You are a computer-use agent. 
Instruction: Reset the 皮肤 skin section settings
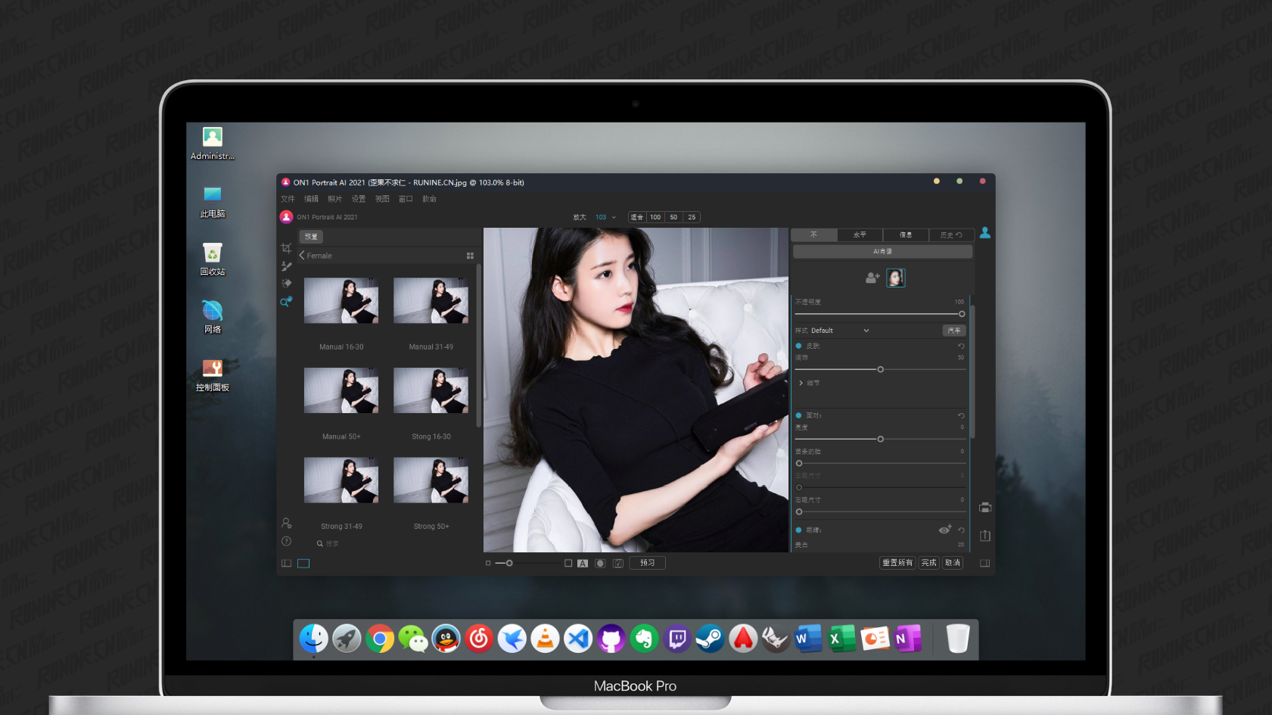coord(961,346)
